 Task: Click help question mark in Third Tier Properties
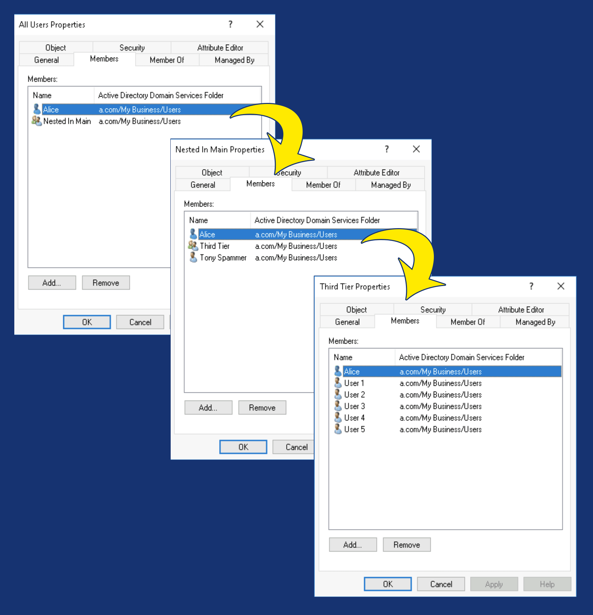pos(531,286)
